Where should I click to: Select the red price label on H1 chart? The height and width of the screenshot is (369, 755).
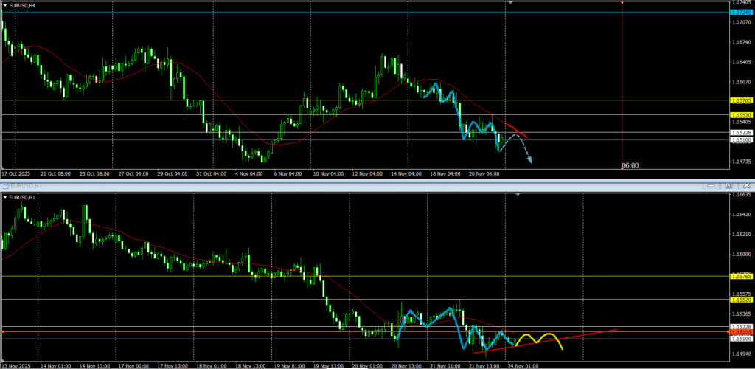pyautogui.click(x=740, y=333)
